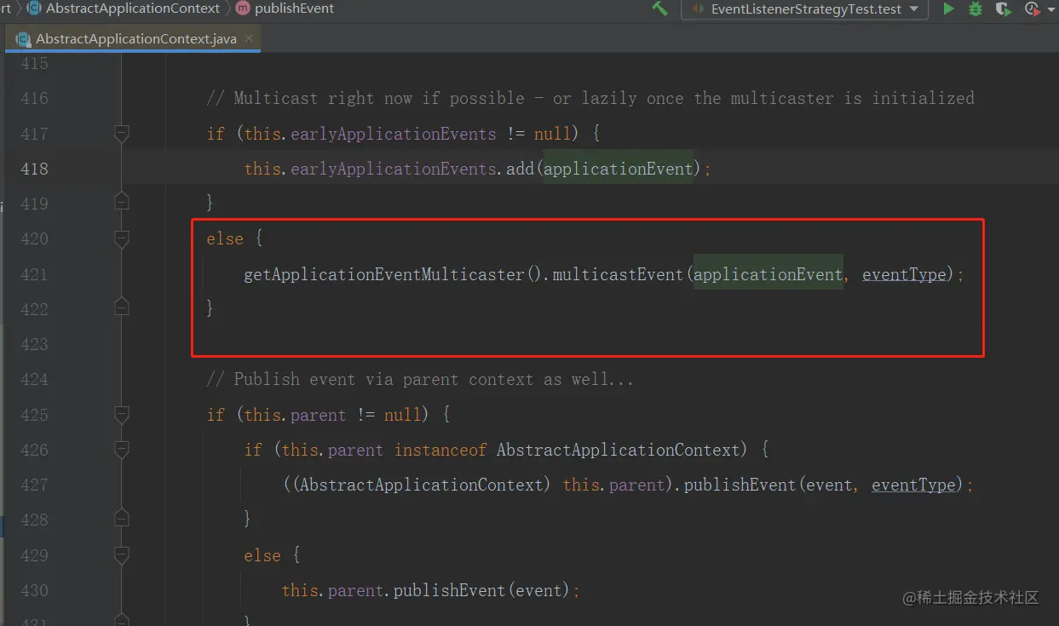
Task: Start debugging with the bug icon
Action: 976,9
